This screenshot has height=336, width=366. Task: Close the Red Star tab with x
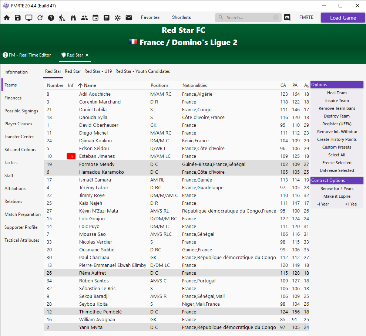pos(87,55)
